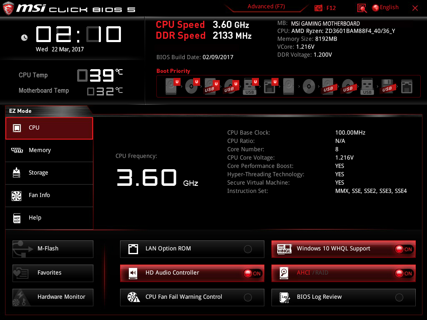The width and height of the screenshot is (427, 320).
Task: Click the date Wed 22 Mar, 2017
Action: click(x=60, y=49)
